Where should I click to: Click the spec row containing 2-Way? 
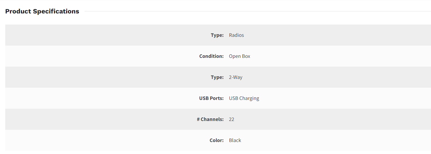click(218, 77)
